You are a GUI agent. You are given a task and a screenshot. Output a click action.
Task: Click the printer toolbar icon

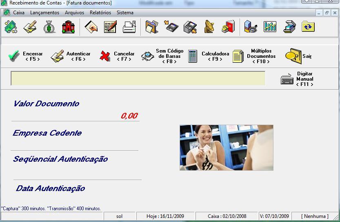point(129,27)
